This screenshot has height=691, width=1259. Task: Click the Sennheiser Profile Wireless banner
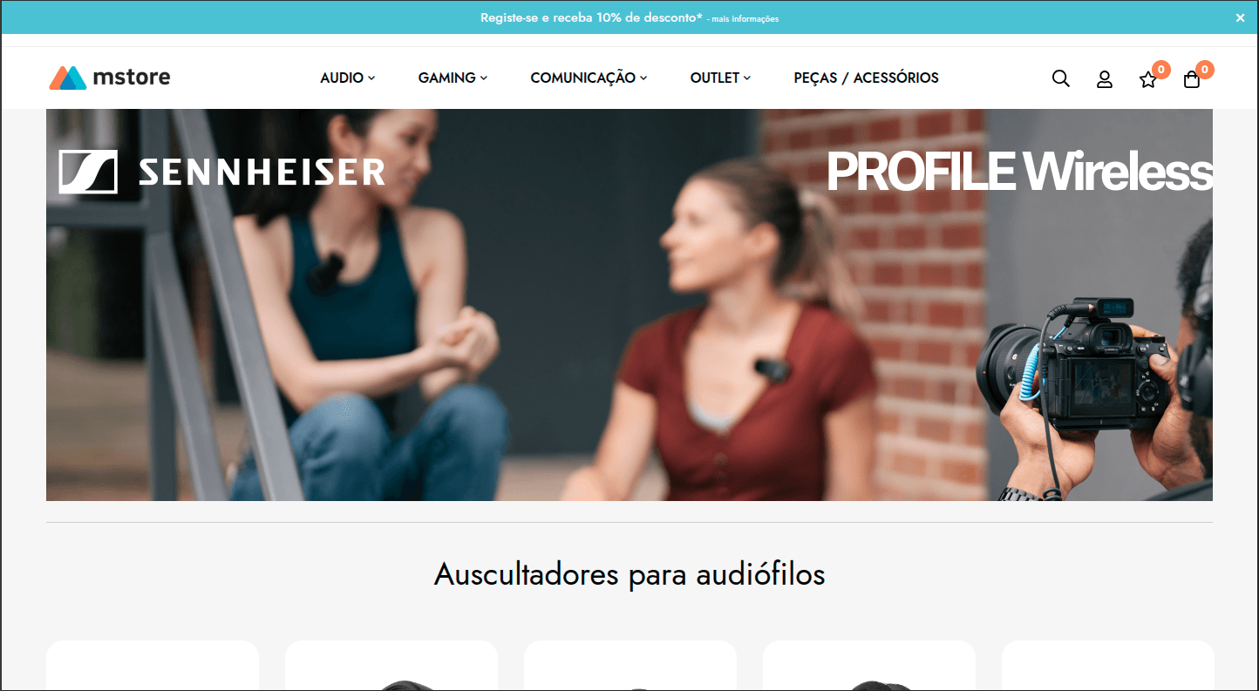[x=629, y=305]
